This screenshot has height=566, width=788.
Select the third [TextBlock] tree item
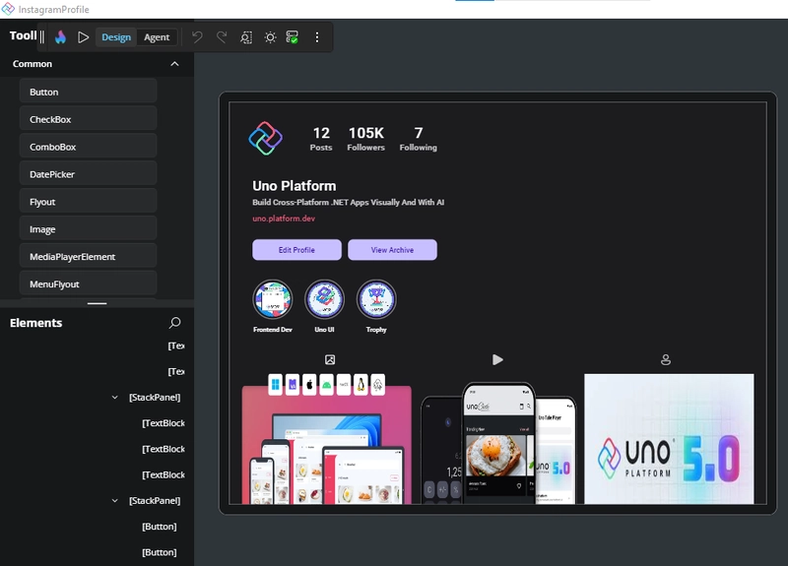click(x=164, y=474)
